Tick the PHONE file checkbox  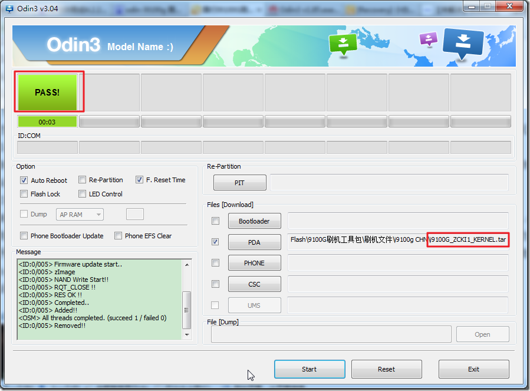click(x=215, y=263)
